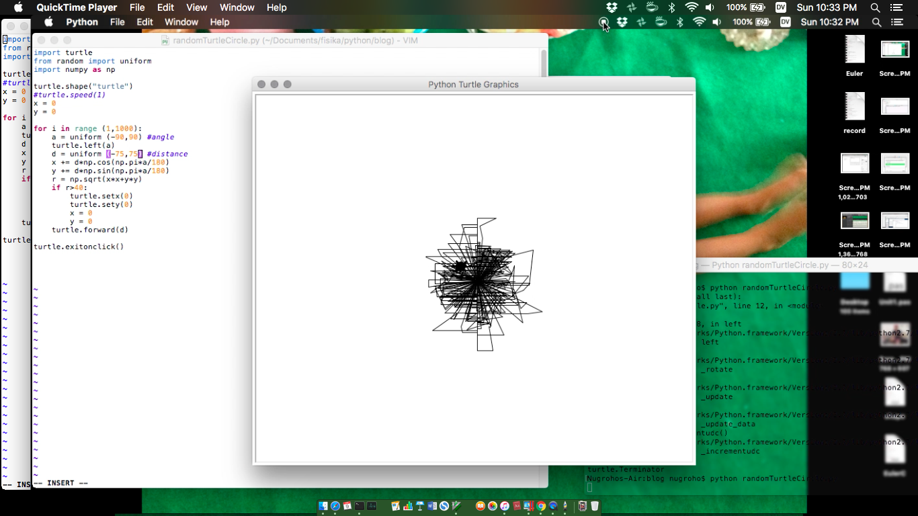This screenshot has width=918, height=516.
Task: Click the DV input source in the 10:33 PM bar
Action: click(780, 7)
